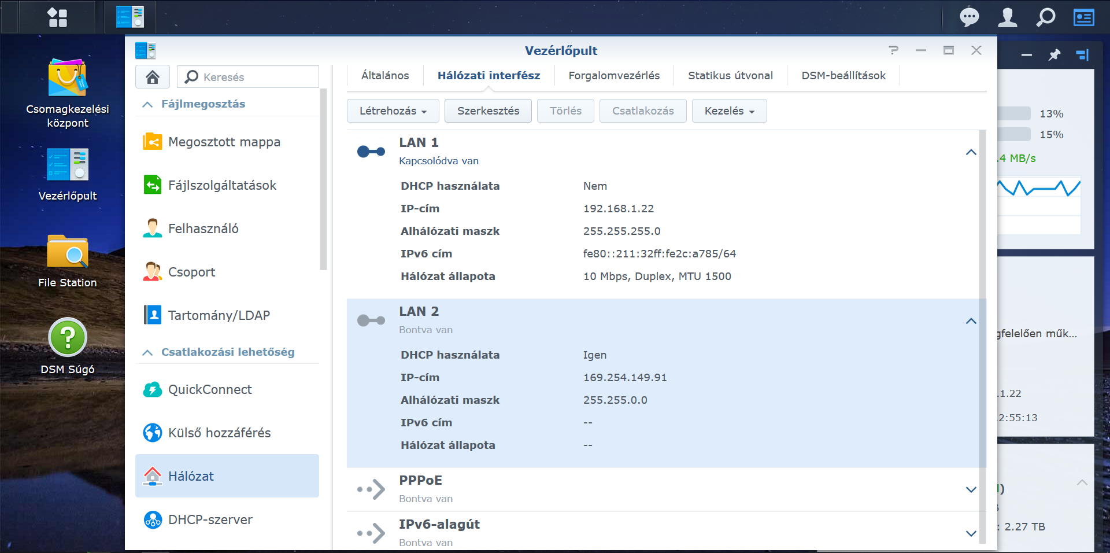This screenshot has width=1110, height=553.
Task: Open QuickConnect settings label
Action: point(210,389)
